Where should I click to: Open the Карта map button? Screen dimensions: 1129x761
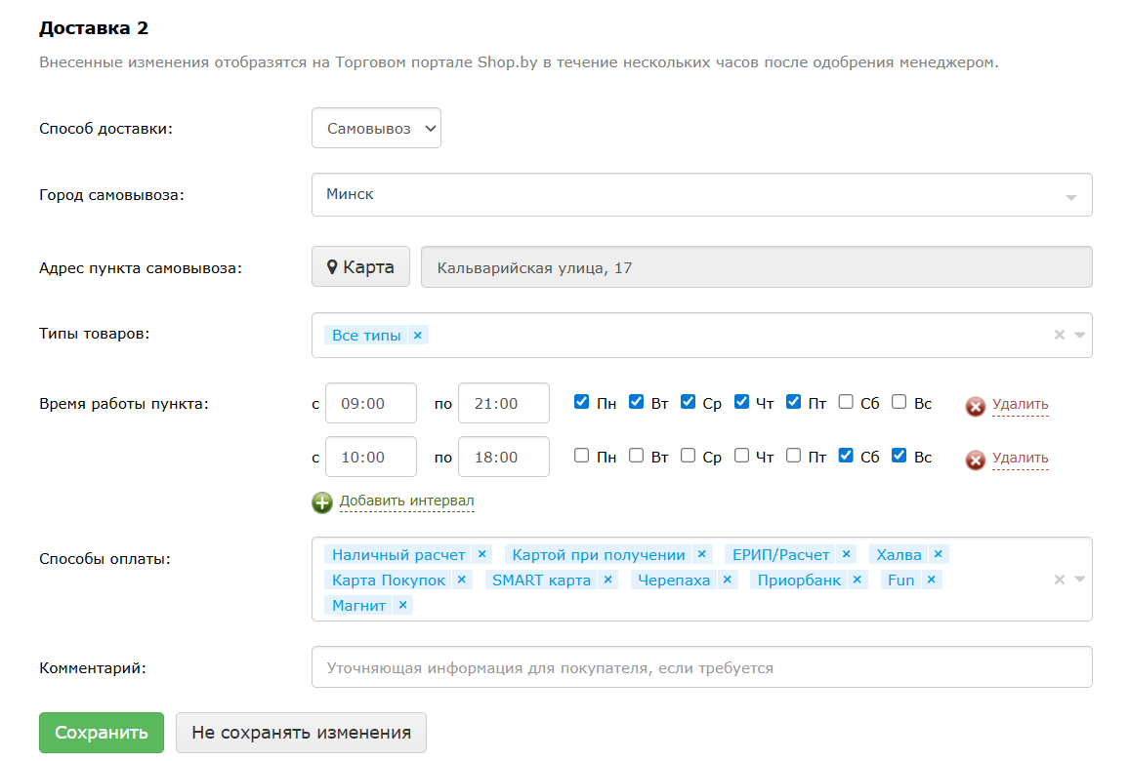point(360,267)
